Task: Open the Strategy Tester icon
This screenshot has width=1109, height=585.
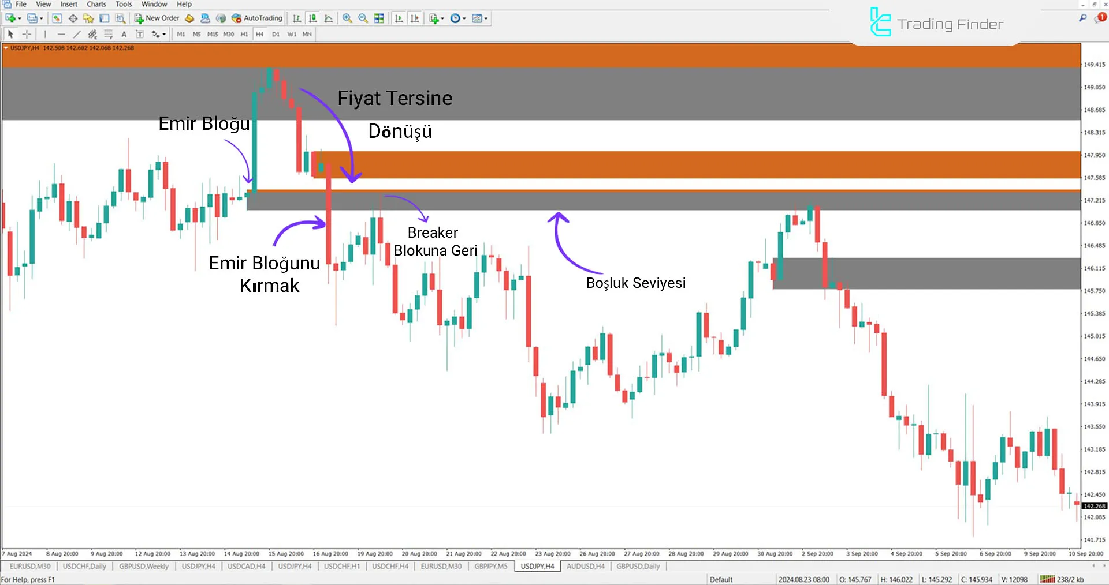Action: click(x=120, y=18)
